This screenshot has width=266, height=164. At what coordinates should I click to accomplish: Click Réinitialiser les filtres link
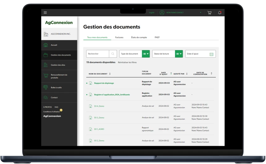coord(127,62)
